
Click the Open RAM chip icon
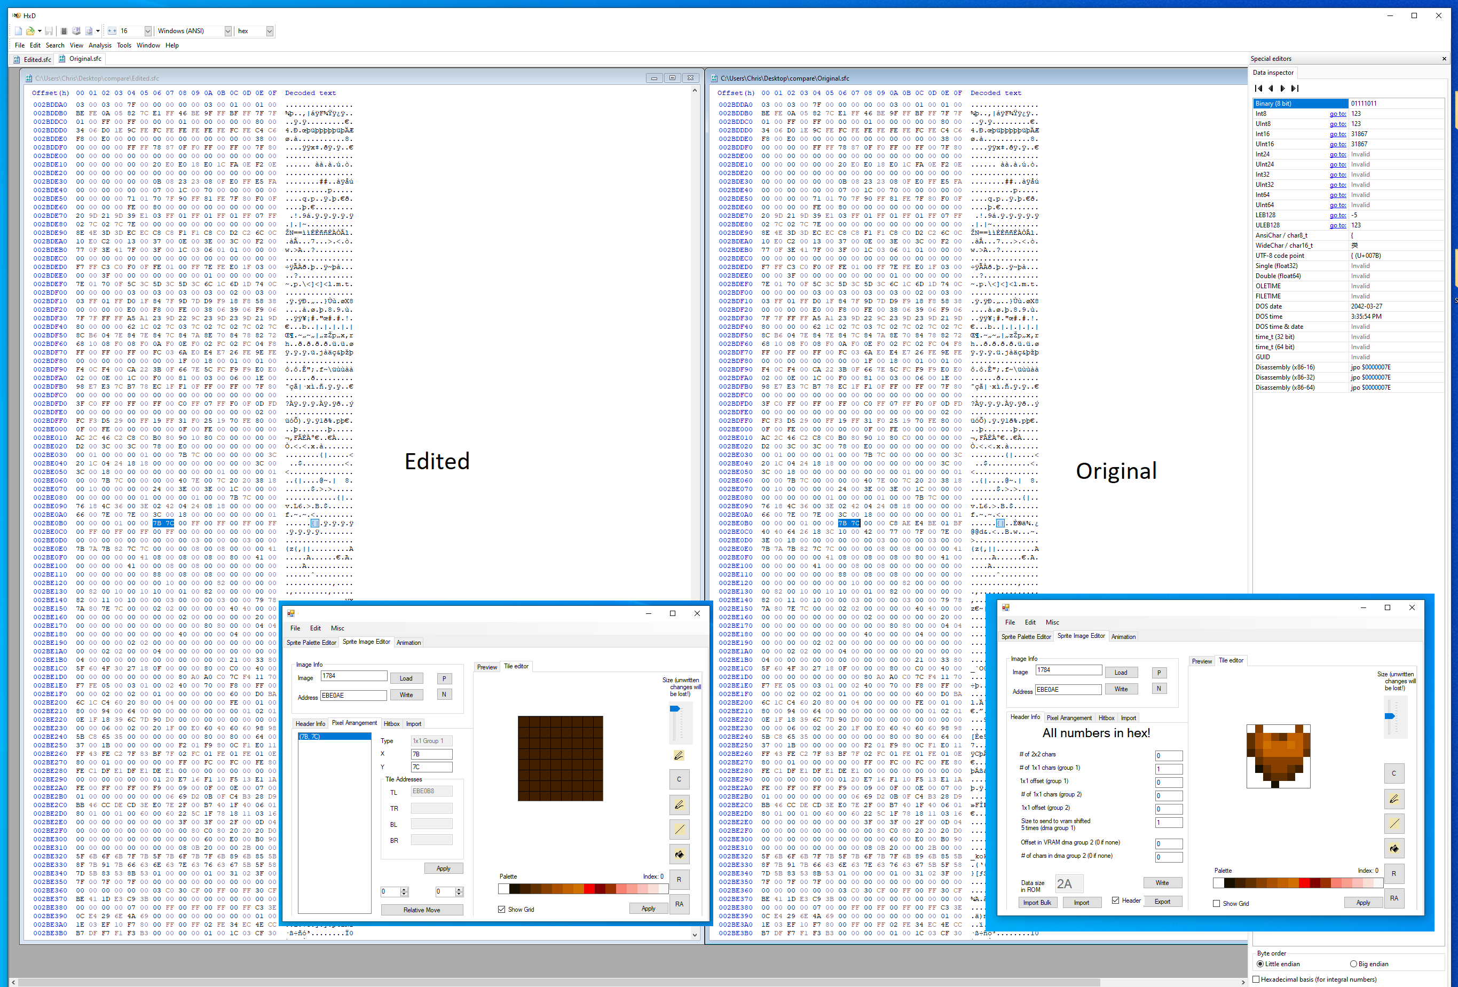click(x=64, y=31)
